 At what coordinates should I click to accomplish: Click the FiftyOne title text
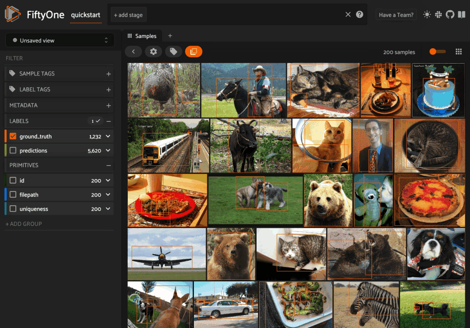click(x=45, y=15)
